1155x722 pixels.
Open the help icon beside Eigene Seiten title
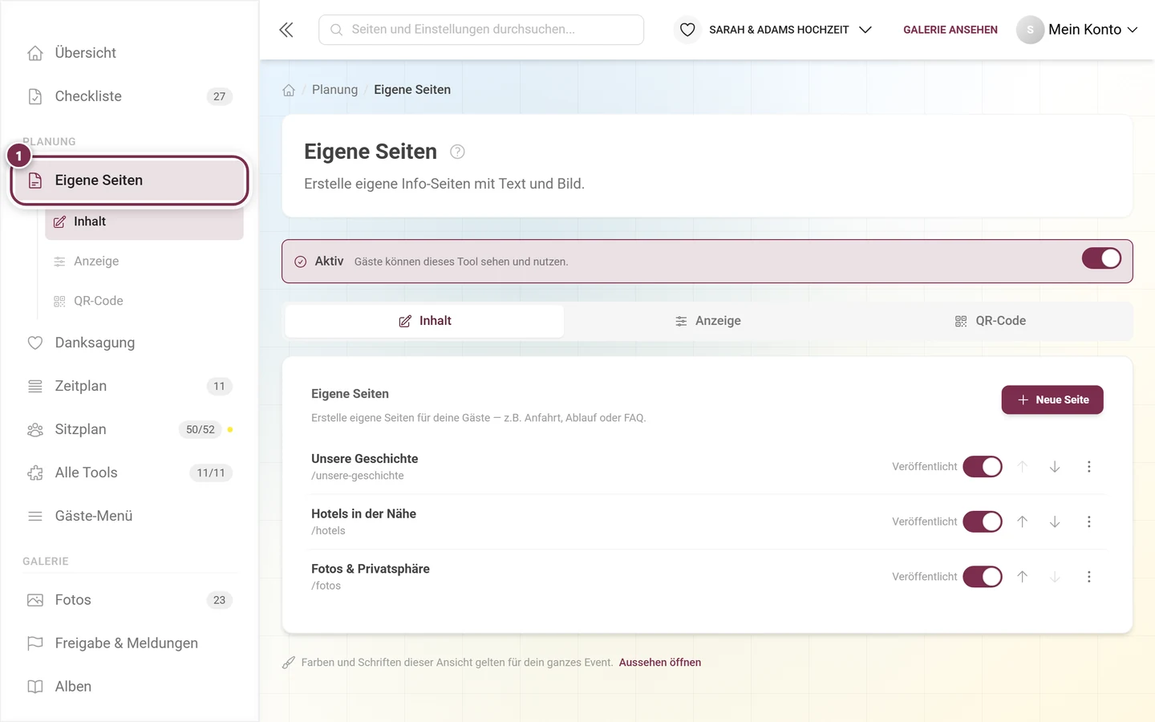pos(457,152)
